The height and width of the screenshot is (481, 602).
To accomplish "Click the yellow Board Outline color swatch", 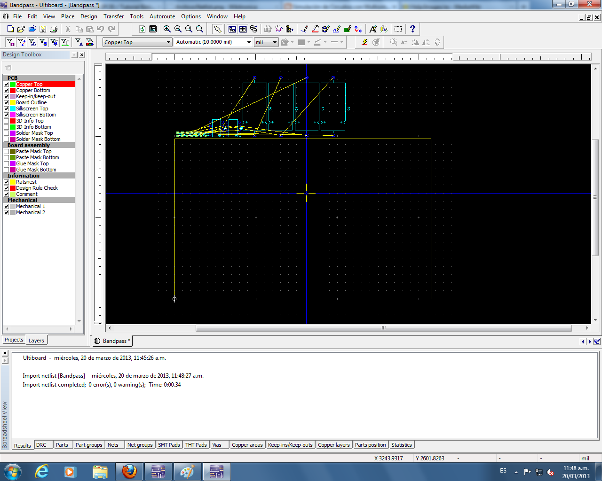I will [13, 102].
